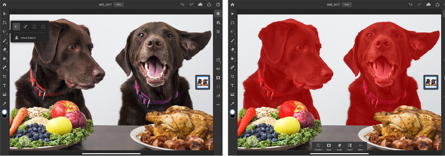Select the Crop tool in the right window
Viewport: 445px width, 156px height.
(x=233, y=76)
